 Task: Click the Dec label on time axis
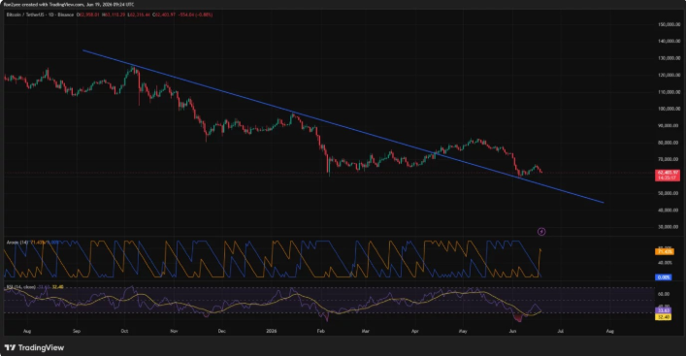tap(221, 332)
